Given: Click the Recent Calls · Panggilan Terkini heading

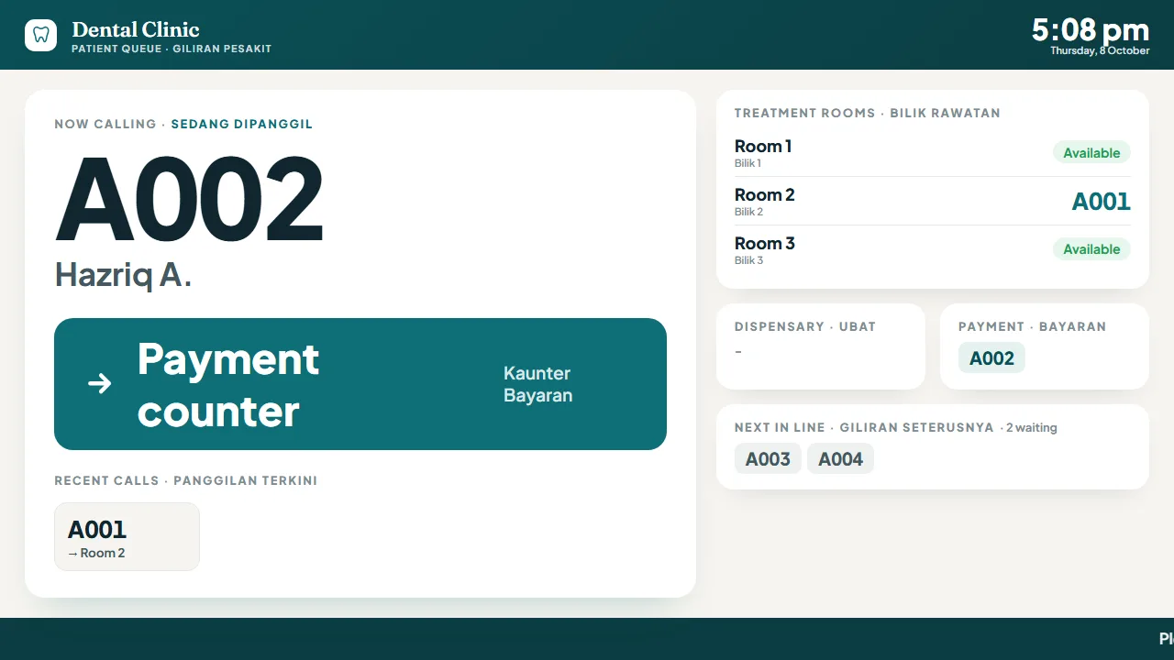Looking at the screenshot, I should pyautogui.click(x=186, y=480).
